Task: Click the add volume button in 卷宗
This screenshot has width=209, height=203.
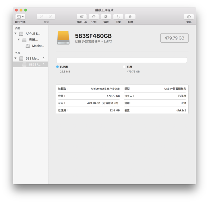Action: tap(42, 17)
